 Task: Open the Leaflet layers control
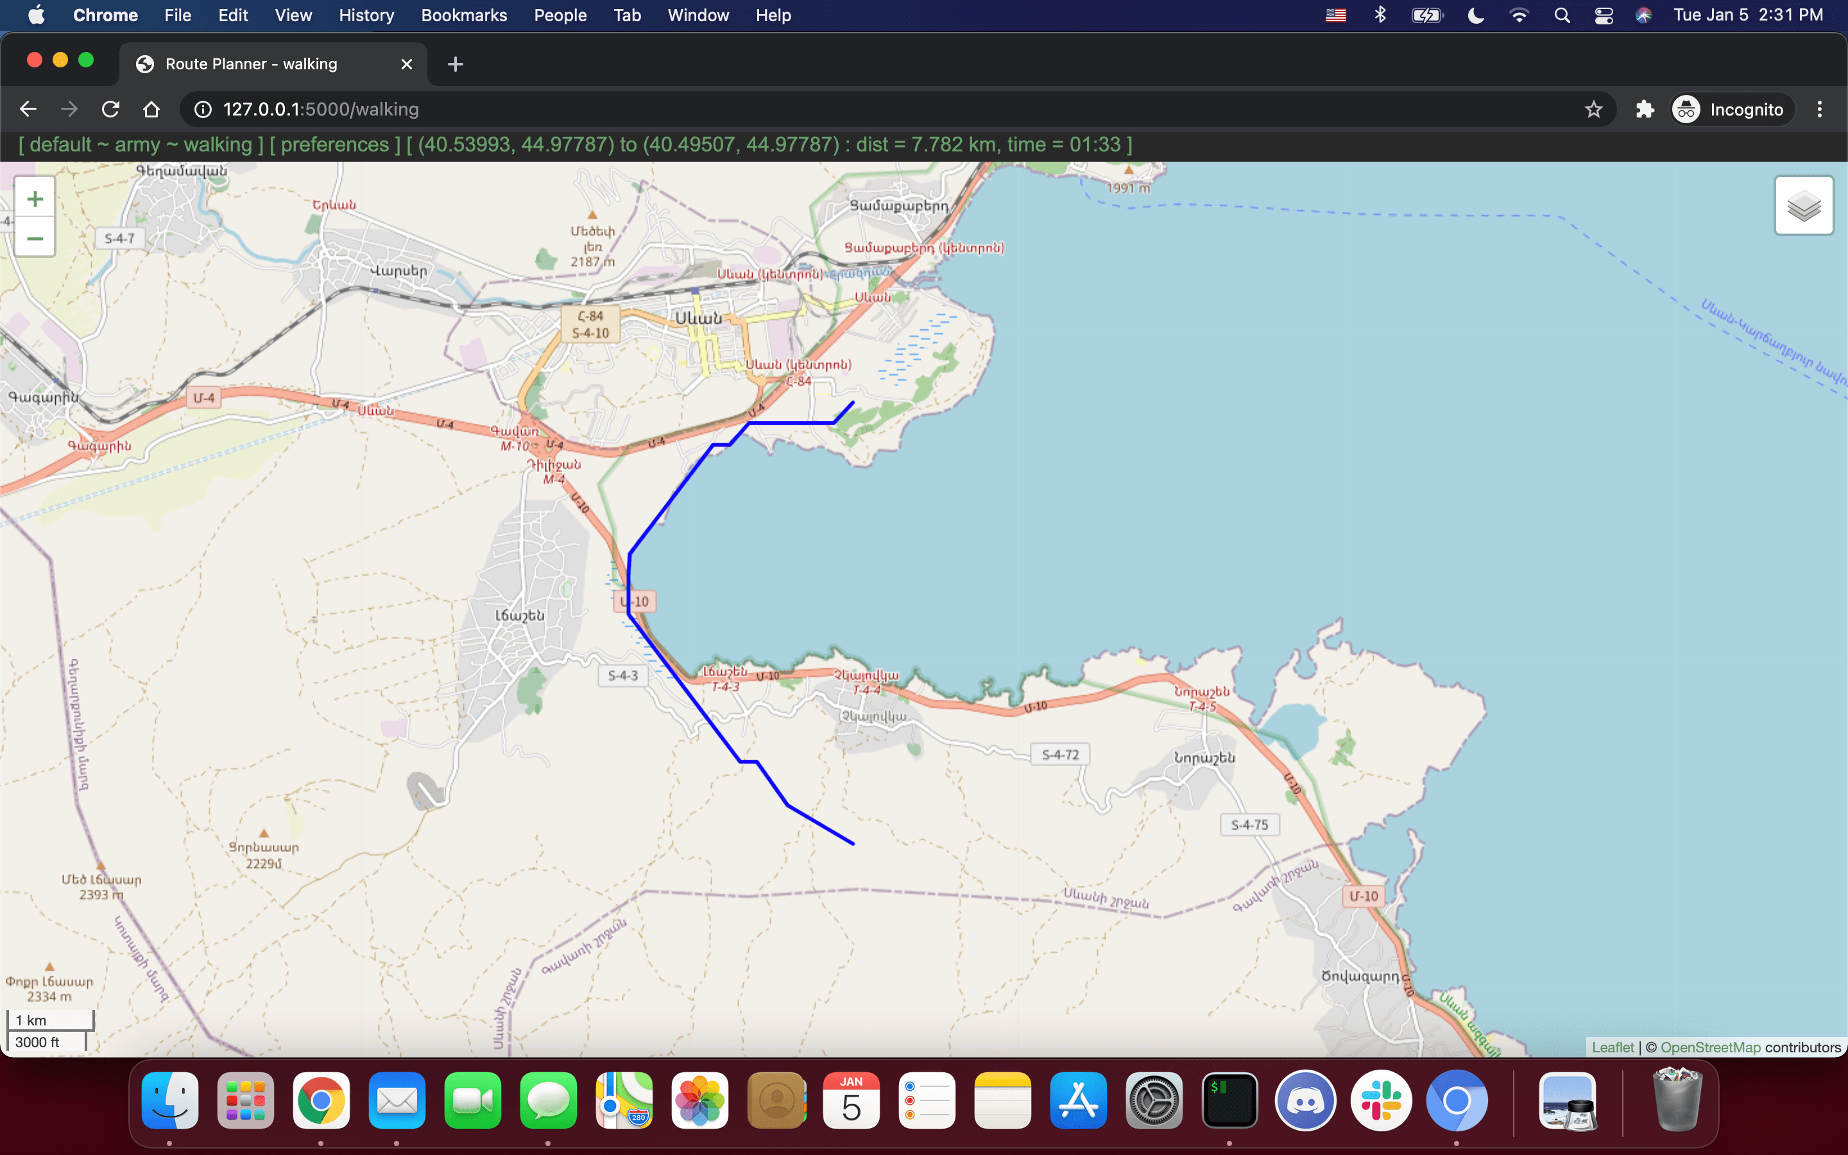click(x=1804, y=205)
